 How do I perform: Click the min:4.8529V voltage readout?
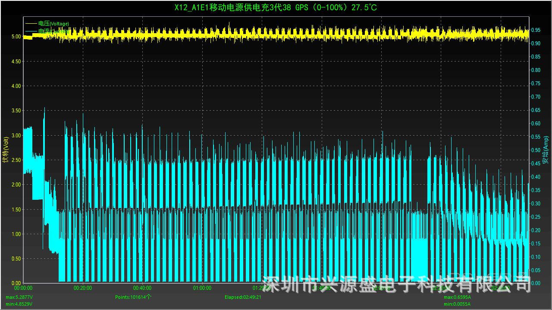(19, 304)
